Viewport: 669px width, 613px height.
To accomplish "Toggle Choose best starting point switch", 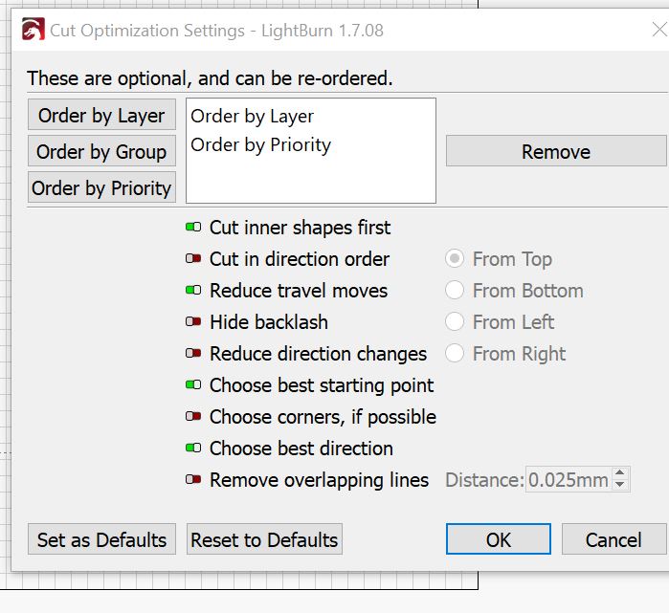I will coord(193,385).
